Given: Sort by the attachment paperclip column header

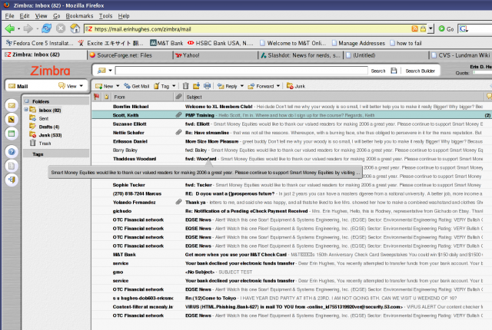Looking at the screenshot, I should coord(178,97).
